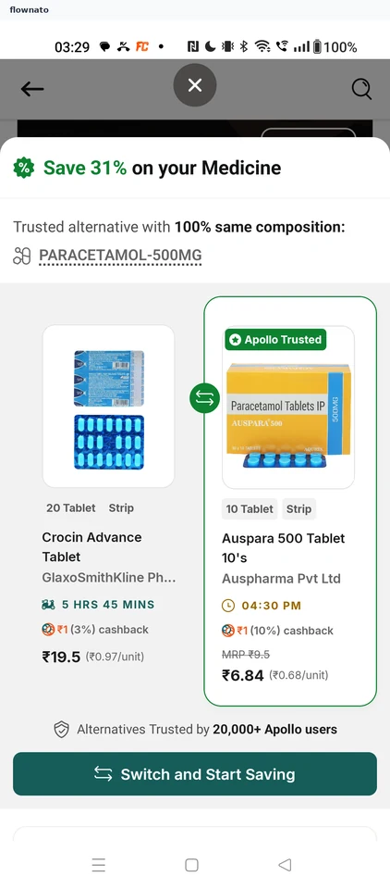Select the Strip chip under Auspara
The height and width of the screenshot is (889, 390).
coord(299,509)
